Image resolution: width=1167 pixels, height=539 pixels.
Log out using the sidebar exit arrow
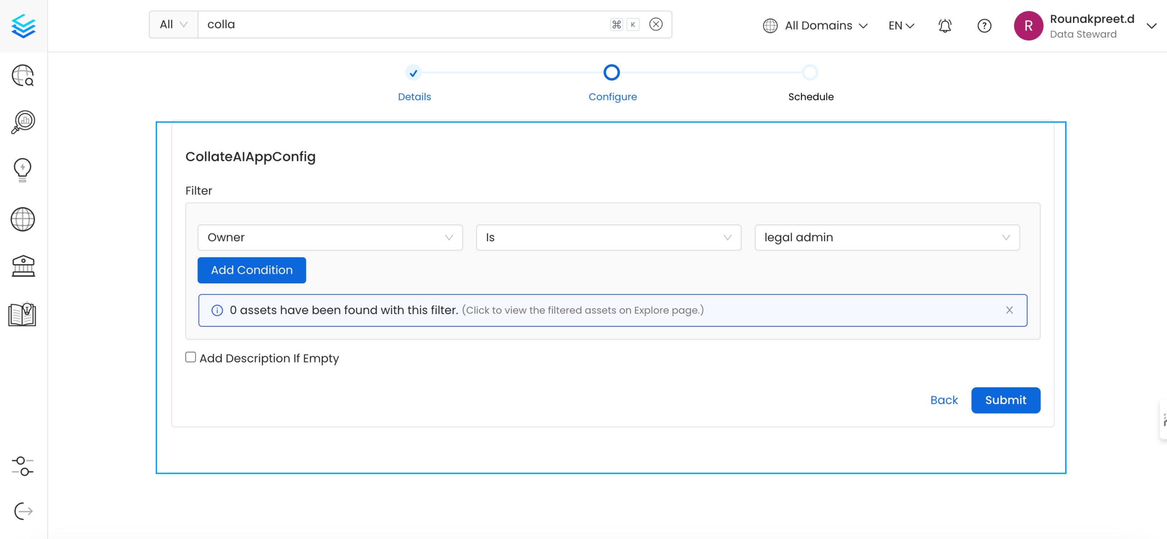[22, 511]
